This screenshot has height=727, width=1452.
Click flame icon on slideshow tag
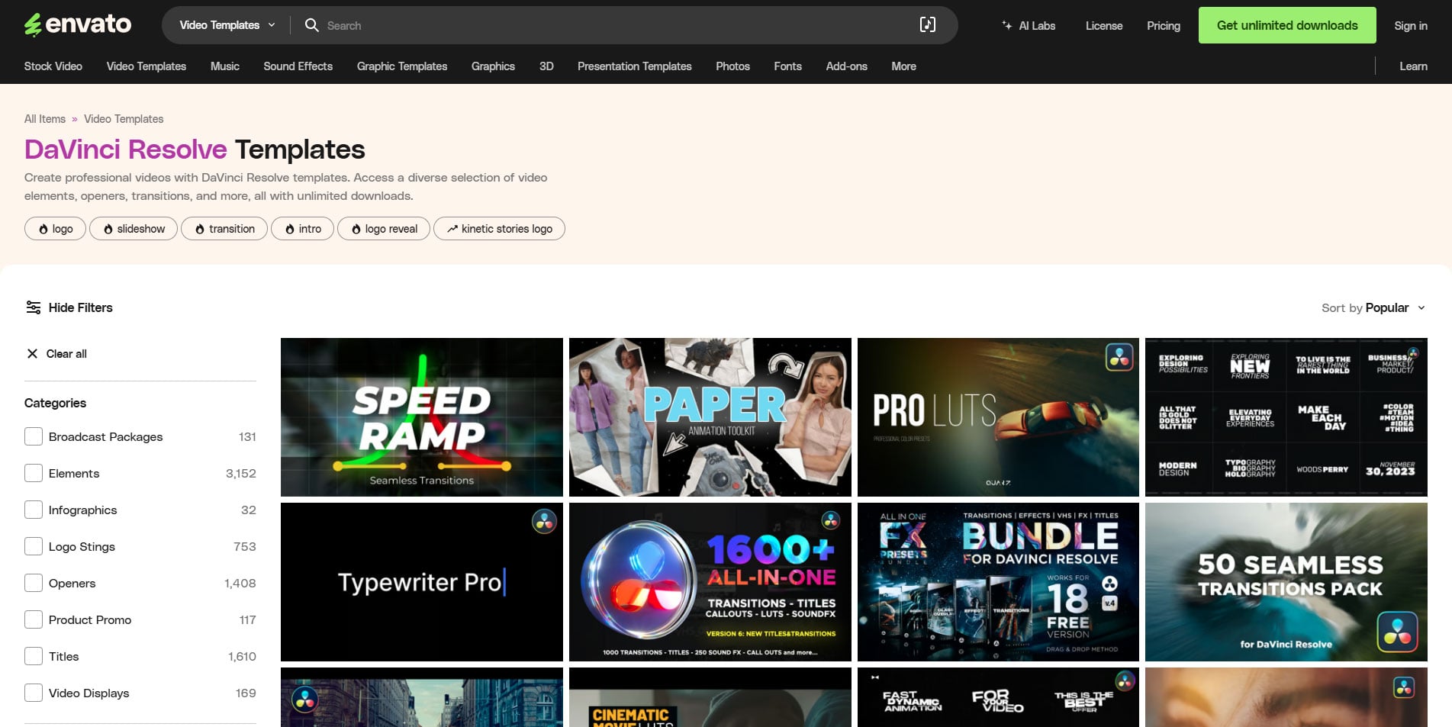(108, 229)
